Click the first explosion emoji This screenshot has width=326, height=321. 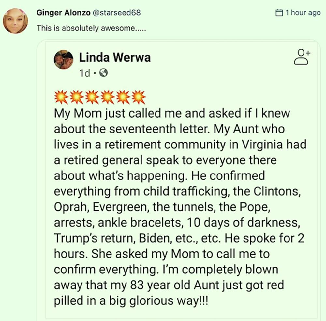point(61,97)
